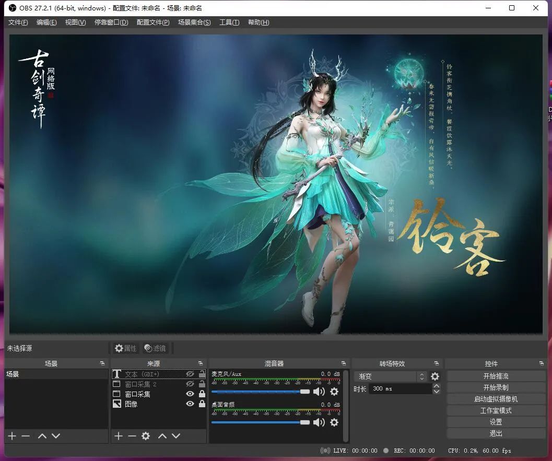The width and height of the screenshot is (552, 461).
Task: Move scene up in scenes list
Action: click(x=42, y=436)
